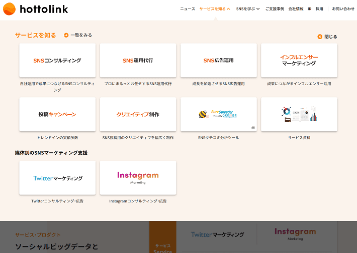
Task: Click the dimmed サービス・プロダクト text
Action: coord(38,235)
